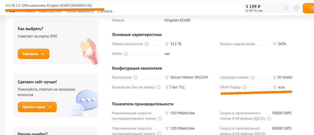Show info for Количество бит на ячейку
The image size is (314, 135).
coord(159,87)
